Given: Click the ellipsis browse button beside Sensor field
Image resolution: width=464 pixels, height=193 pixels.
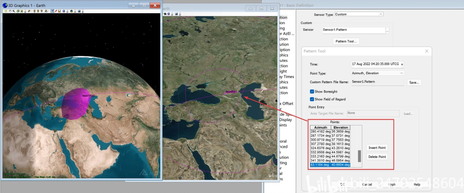Looking at the screenshot, I should [x=387, y=30].
